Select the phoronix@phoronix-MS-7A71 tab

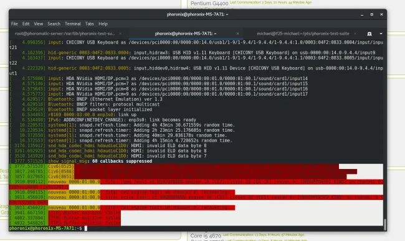186,34
